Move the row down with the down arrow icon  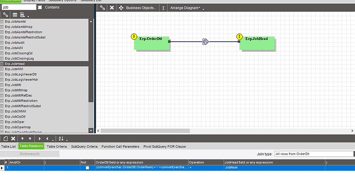(30, 138)
